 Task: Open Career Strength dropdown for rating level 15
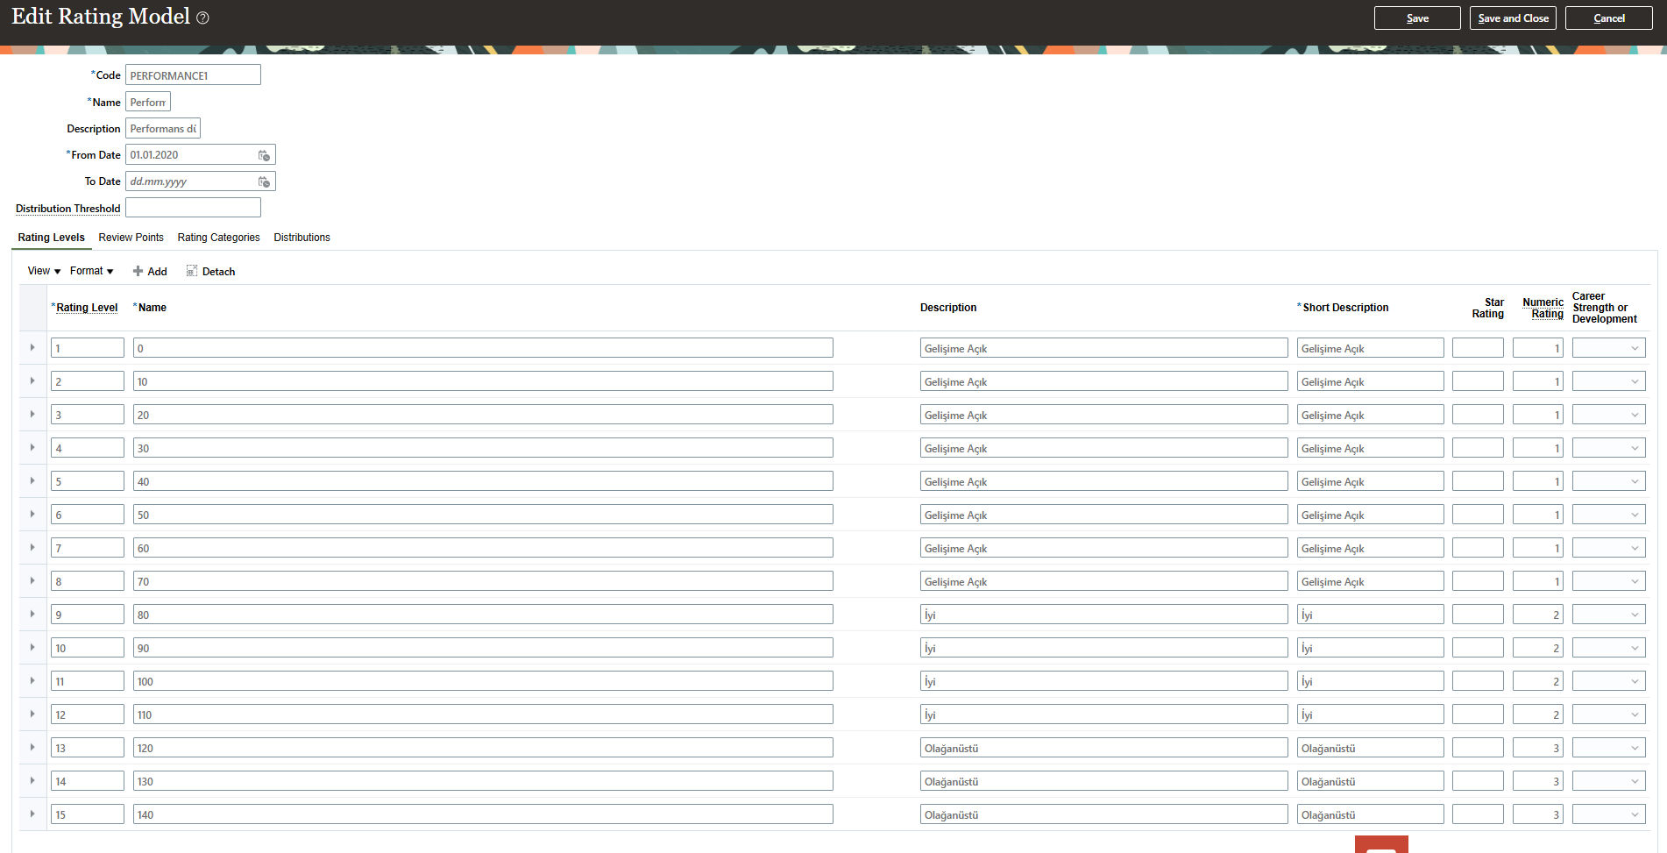[x=1608, y=814]
